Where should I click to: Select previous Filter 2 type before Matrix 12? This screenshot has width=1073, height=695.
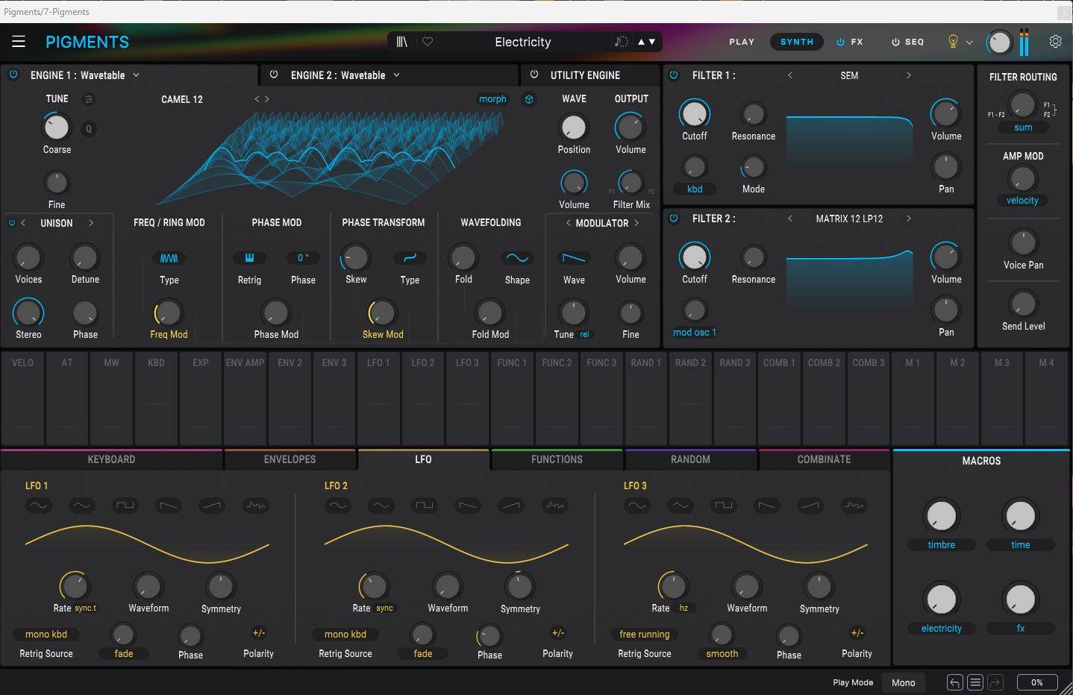(x=790, y=218)
